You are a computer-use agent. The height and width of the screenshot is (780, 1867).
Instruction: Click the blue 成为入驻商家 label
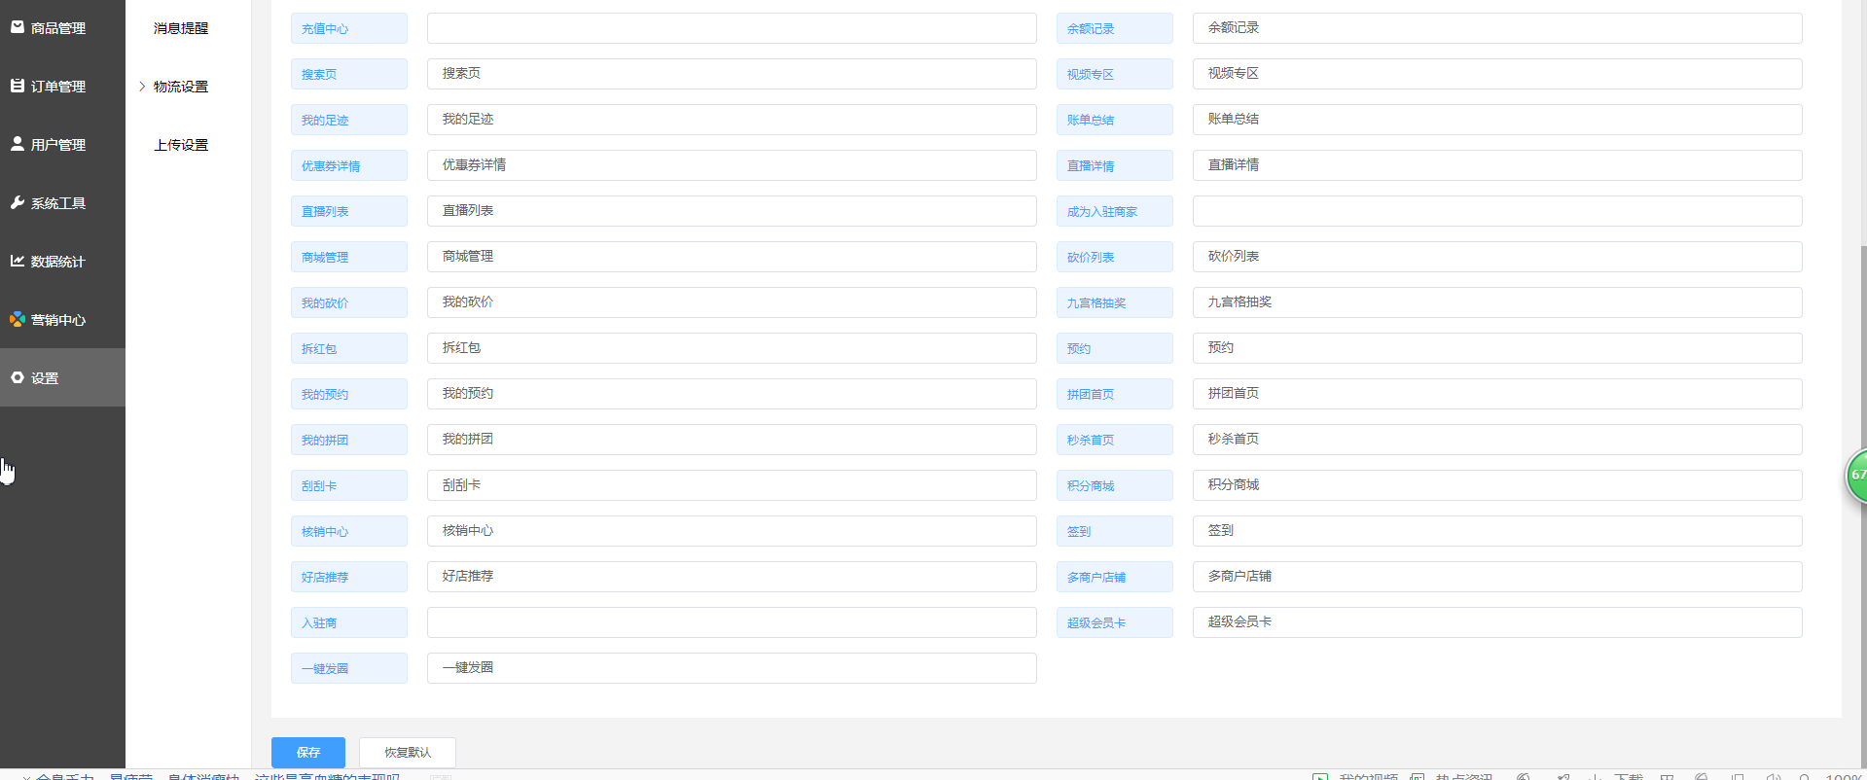click(1115, 211)
